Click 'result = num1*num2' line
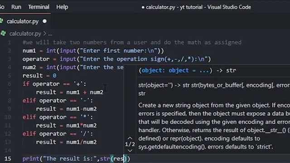290x163 pixels. 66,125
